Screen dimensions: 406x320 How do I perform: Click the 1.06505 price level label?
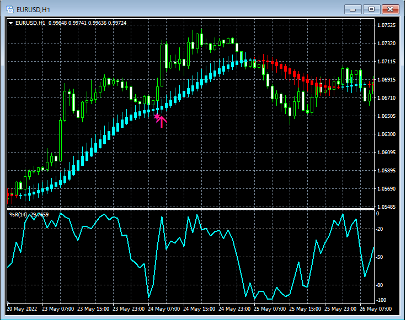(x=387, y=116)
